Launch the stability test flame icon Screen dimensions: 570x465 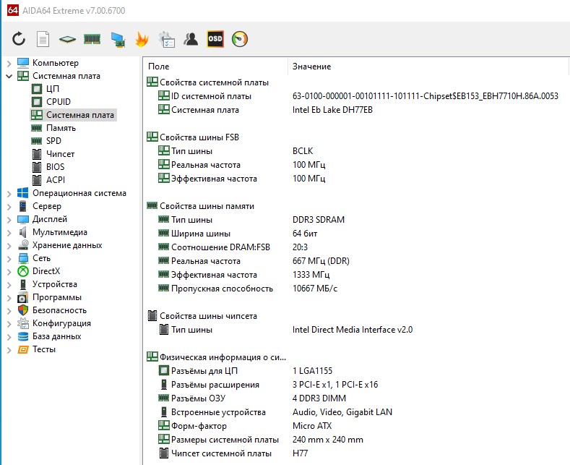point(142,39)
